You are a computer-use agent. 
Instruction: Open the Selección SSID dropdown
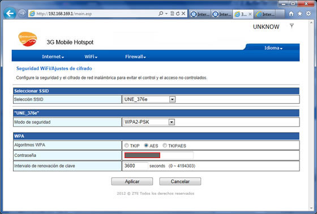point(149,99)
